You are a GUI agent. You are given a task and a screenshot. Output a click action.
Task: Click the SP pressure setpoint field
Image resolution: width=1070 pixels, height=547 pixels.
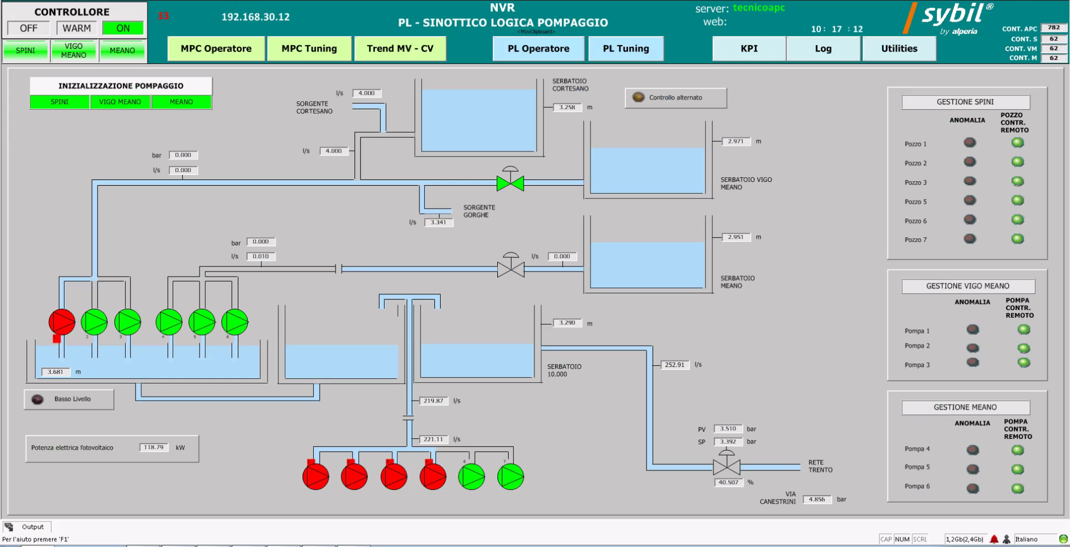pyautogui.click(x=728, y=442)
